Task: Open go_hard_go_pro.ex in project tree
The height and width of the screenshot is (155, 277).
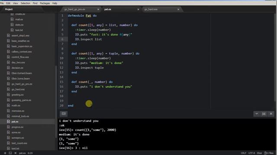Action: point(22,84)
